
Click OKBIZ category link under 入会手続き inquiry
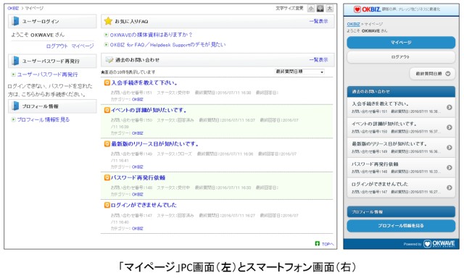137,100
